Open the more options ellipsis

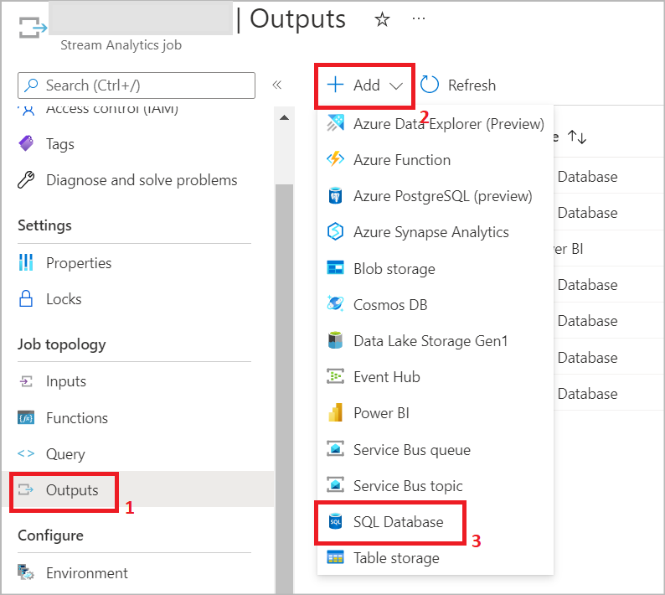[x=420, y=19]
